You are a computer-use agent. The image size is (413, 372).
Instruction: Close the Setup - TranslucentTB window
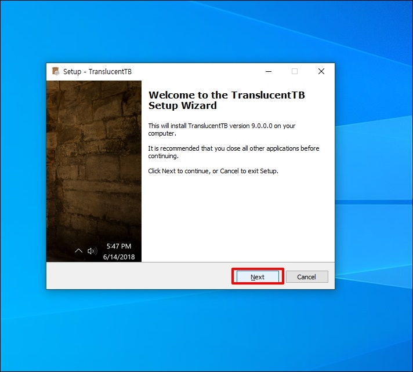tap(321, 71)
